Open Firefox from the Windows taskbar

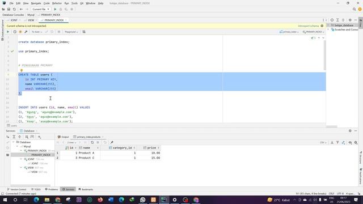[x=100, y=199]
